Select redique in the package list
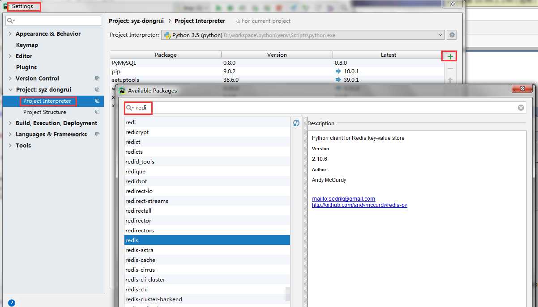This screenshot has width=538, height=307. (207, 171)
